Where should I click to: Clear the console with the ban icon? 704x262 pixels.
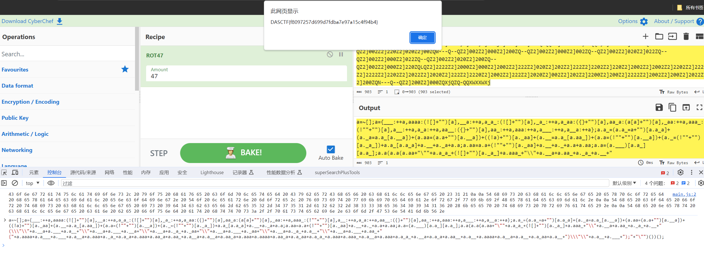[15, 183]
